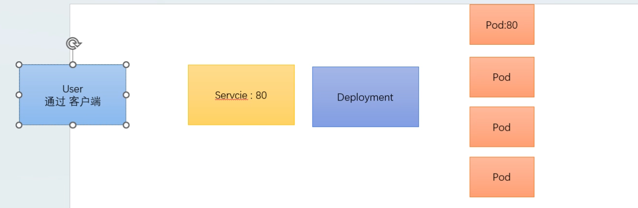Click the bottom-middle resize handle of User box
The width and height of the screenshot is (638, 208).
pos(73,125)
